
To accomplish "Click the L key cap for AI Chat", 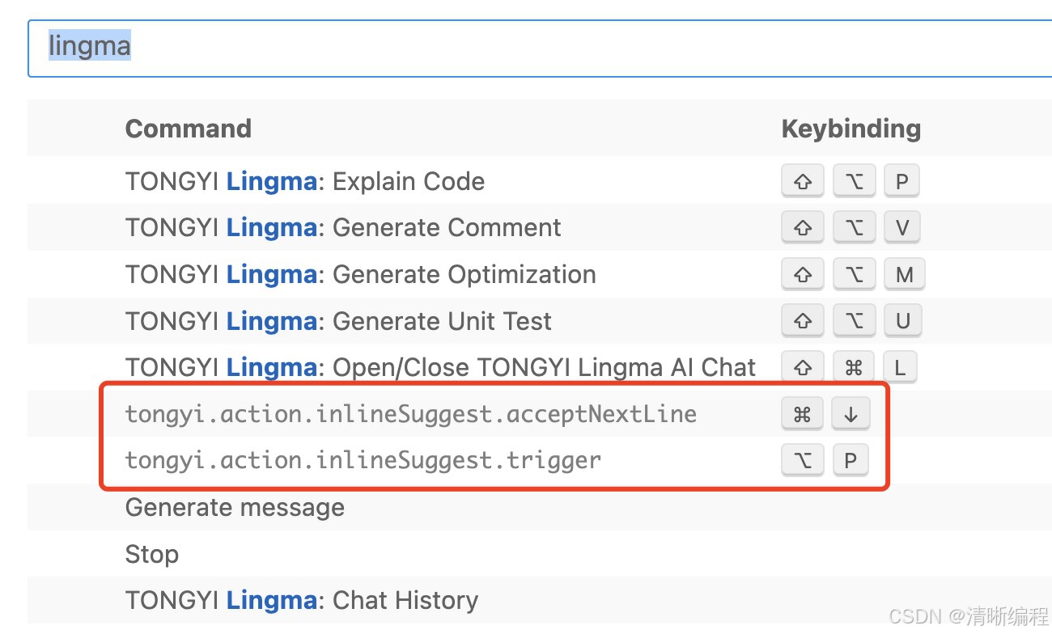I will click(900, 369).
